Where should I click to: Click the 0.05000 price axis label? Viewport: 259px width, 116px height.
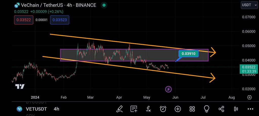[x=248, y=46]
